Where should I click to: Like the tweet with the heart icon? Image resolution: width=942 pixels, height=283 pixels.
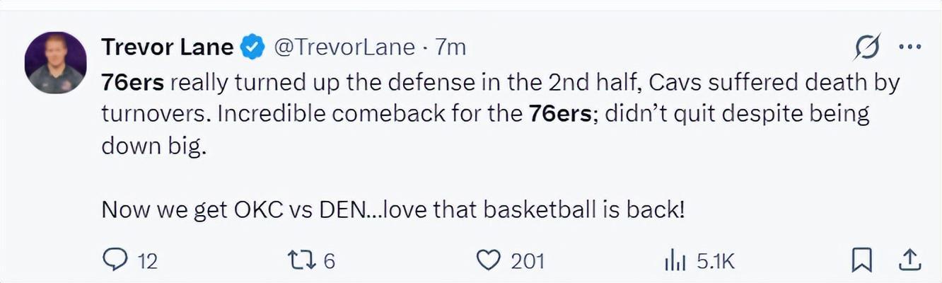488,261
